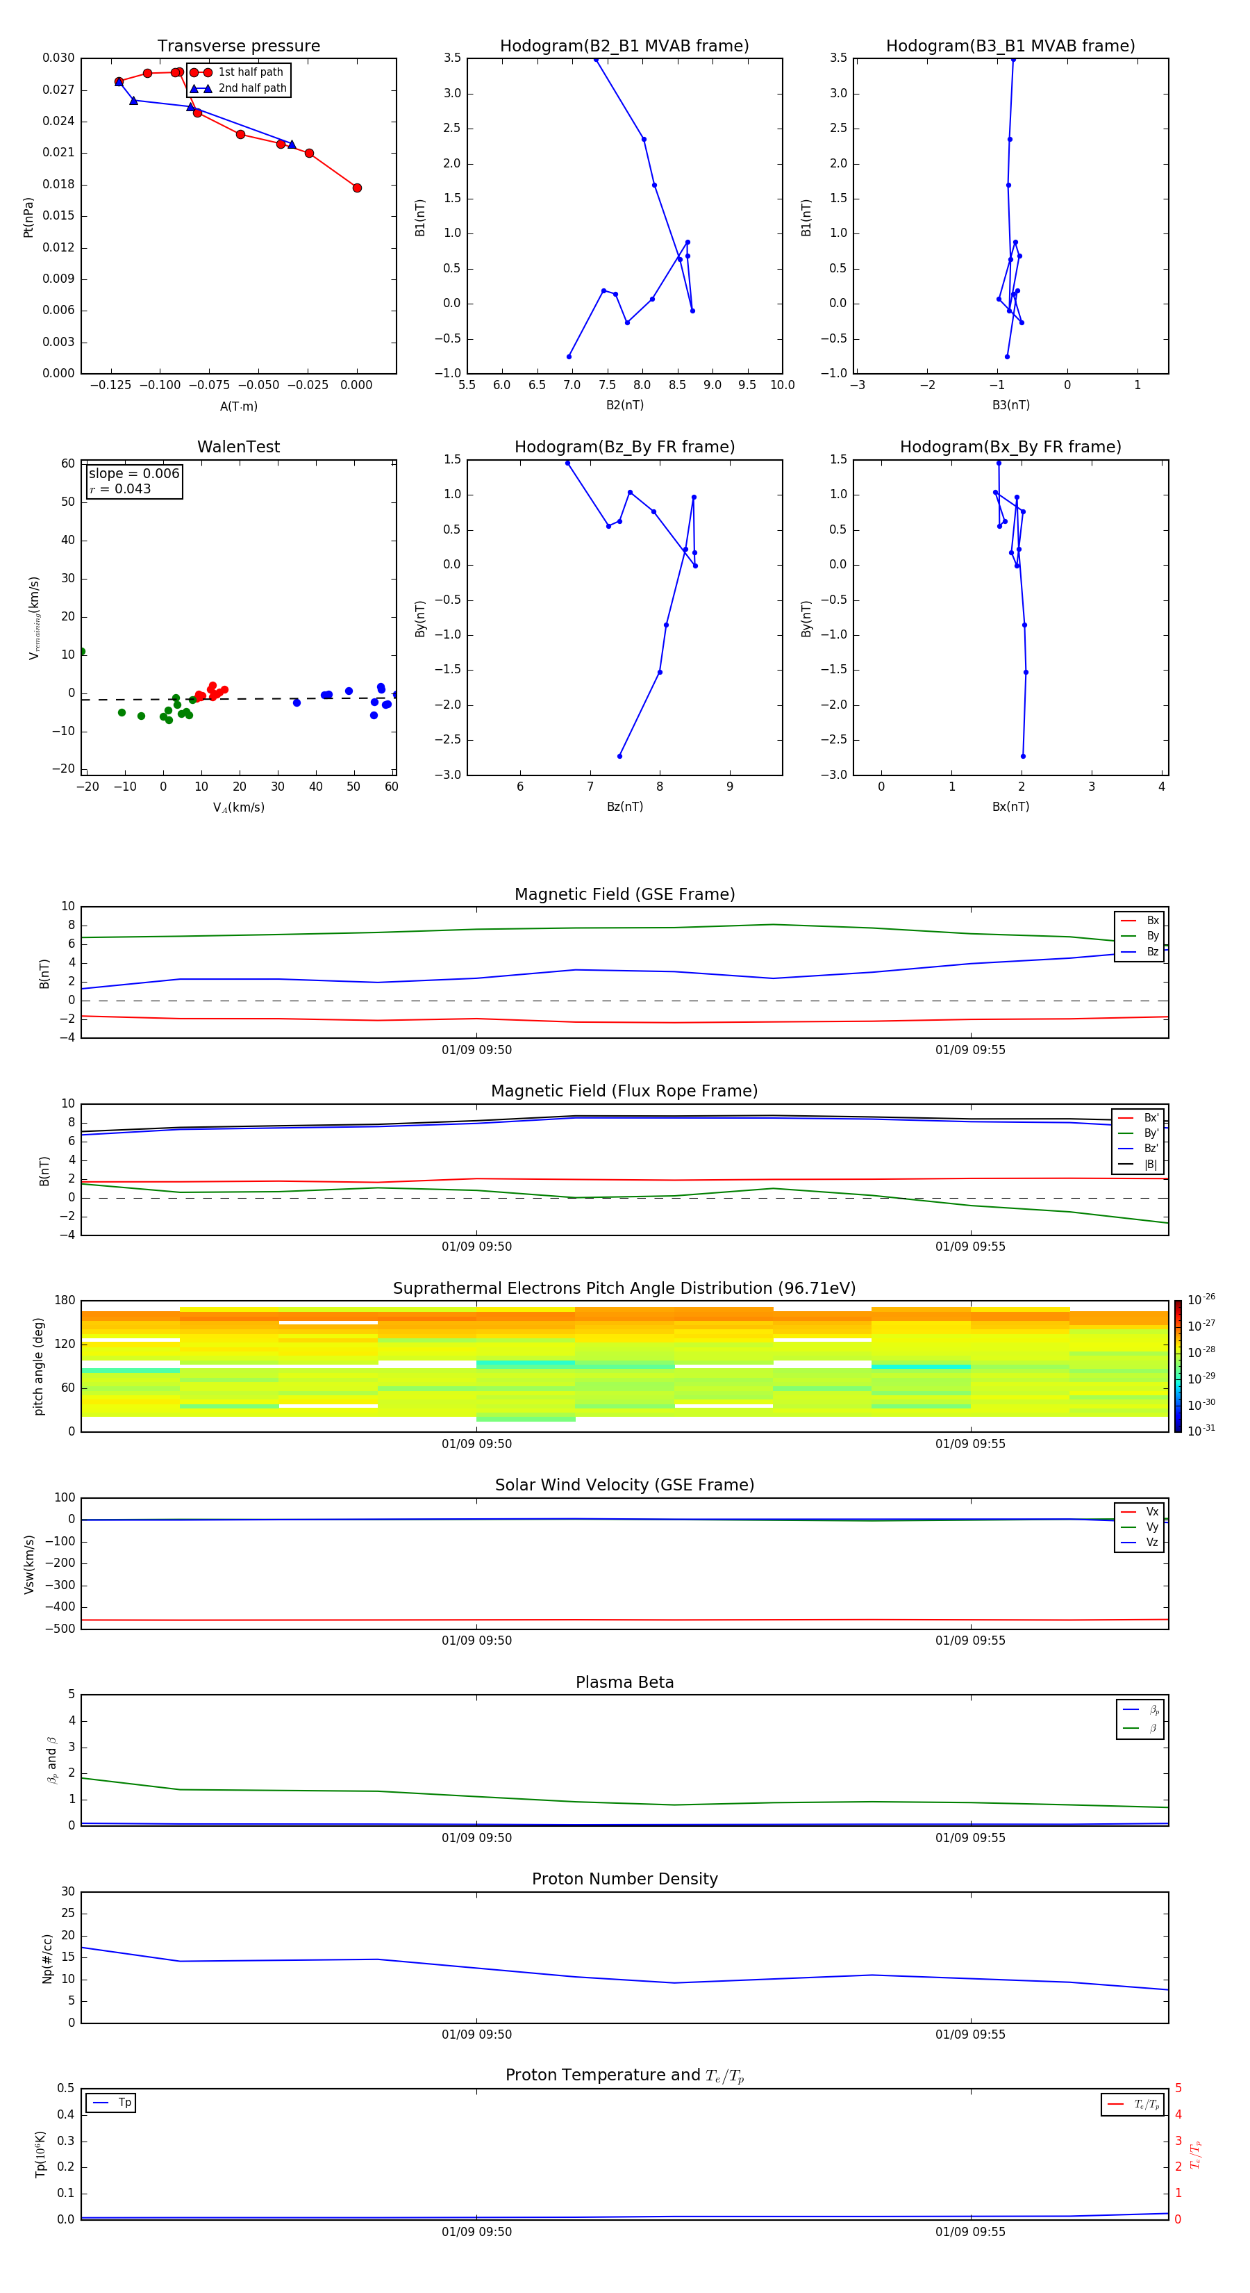
Task: Click 'Vx' in the solar wind legend
Action: click(x=1152, y=1513)
